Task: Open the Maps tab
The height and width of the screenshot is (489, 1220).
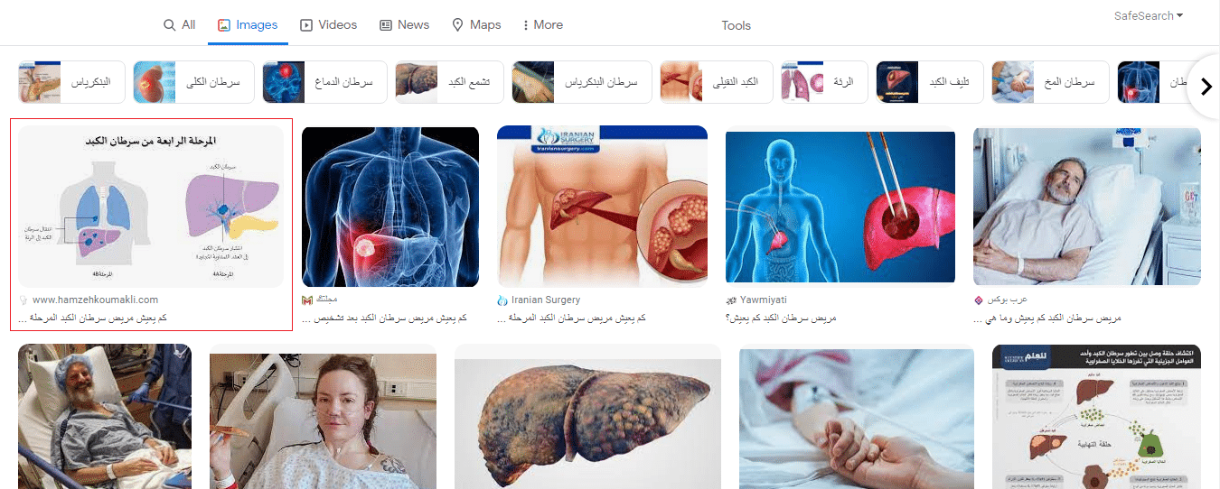Action: (475, 24)
